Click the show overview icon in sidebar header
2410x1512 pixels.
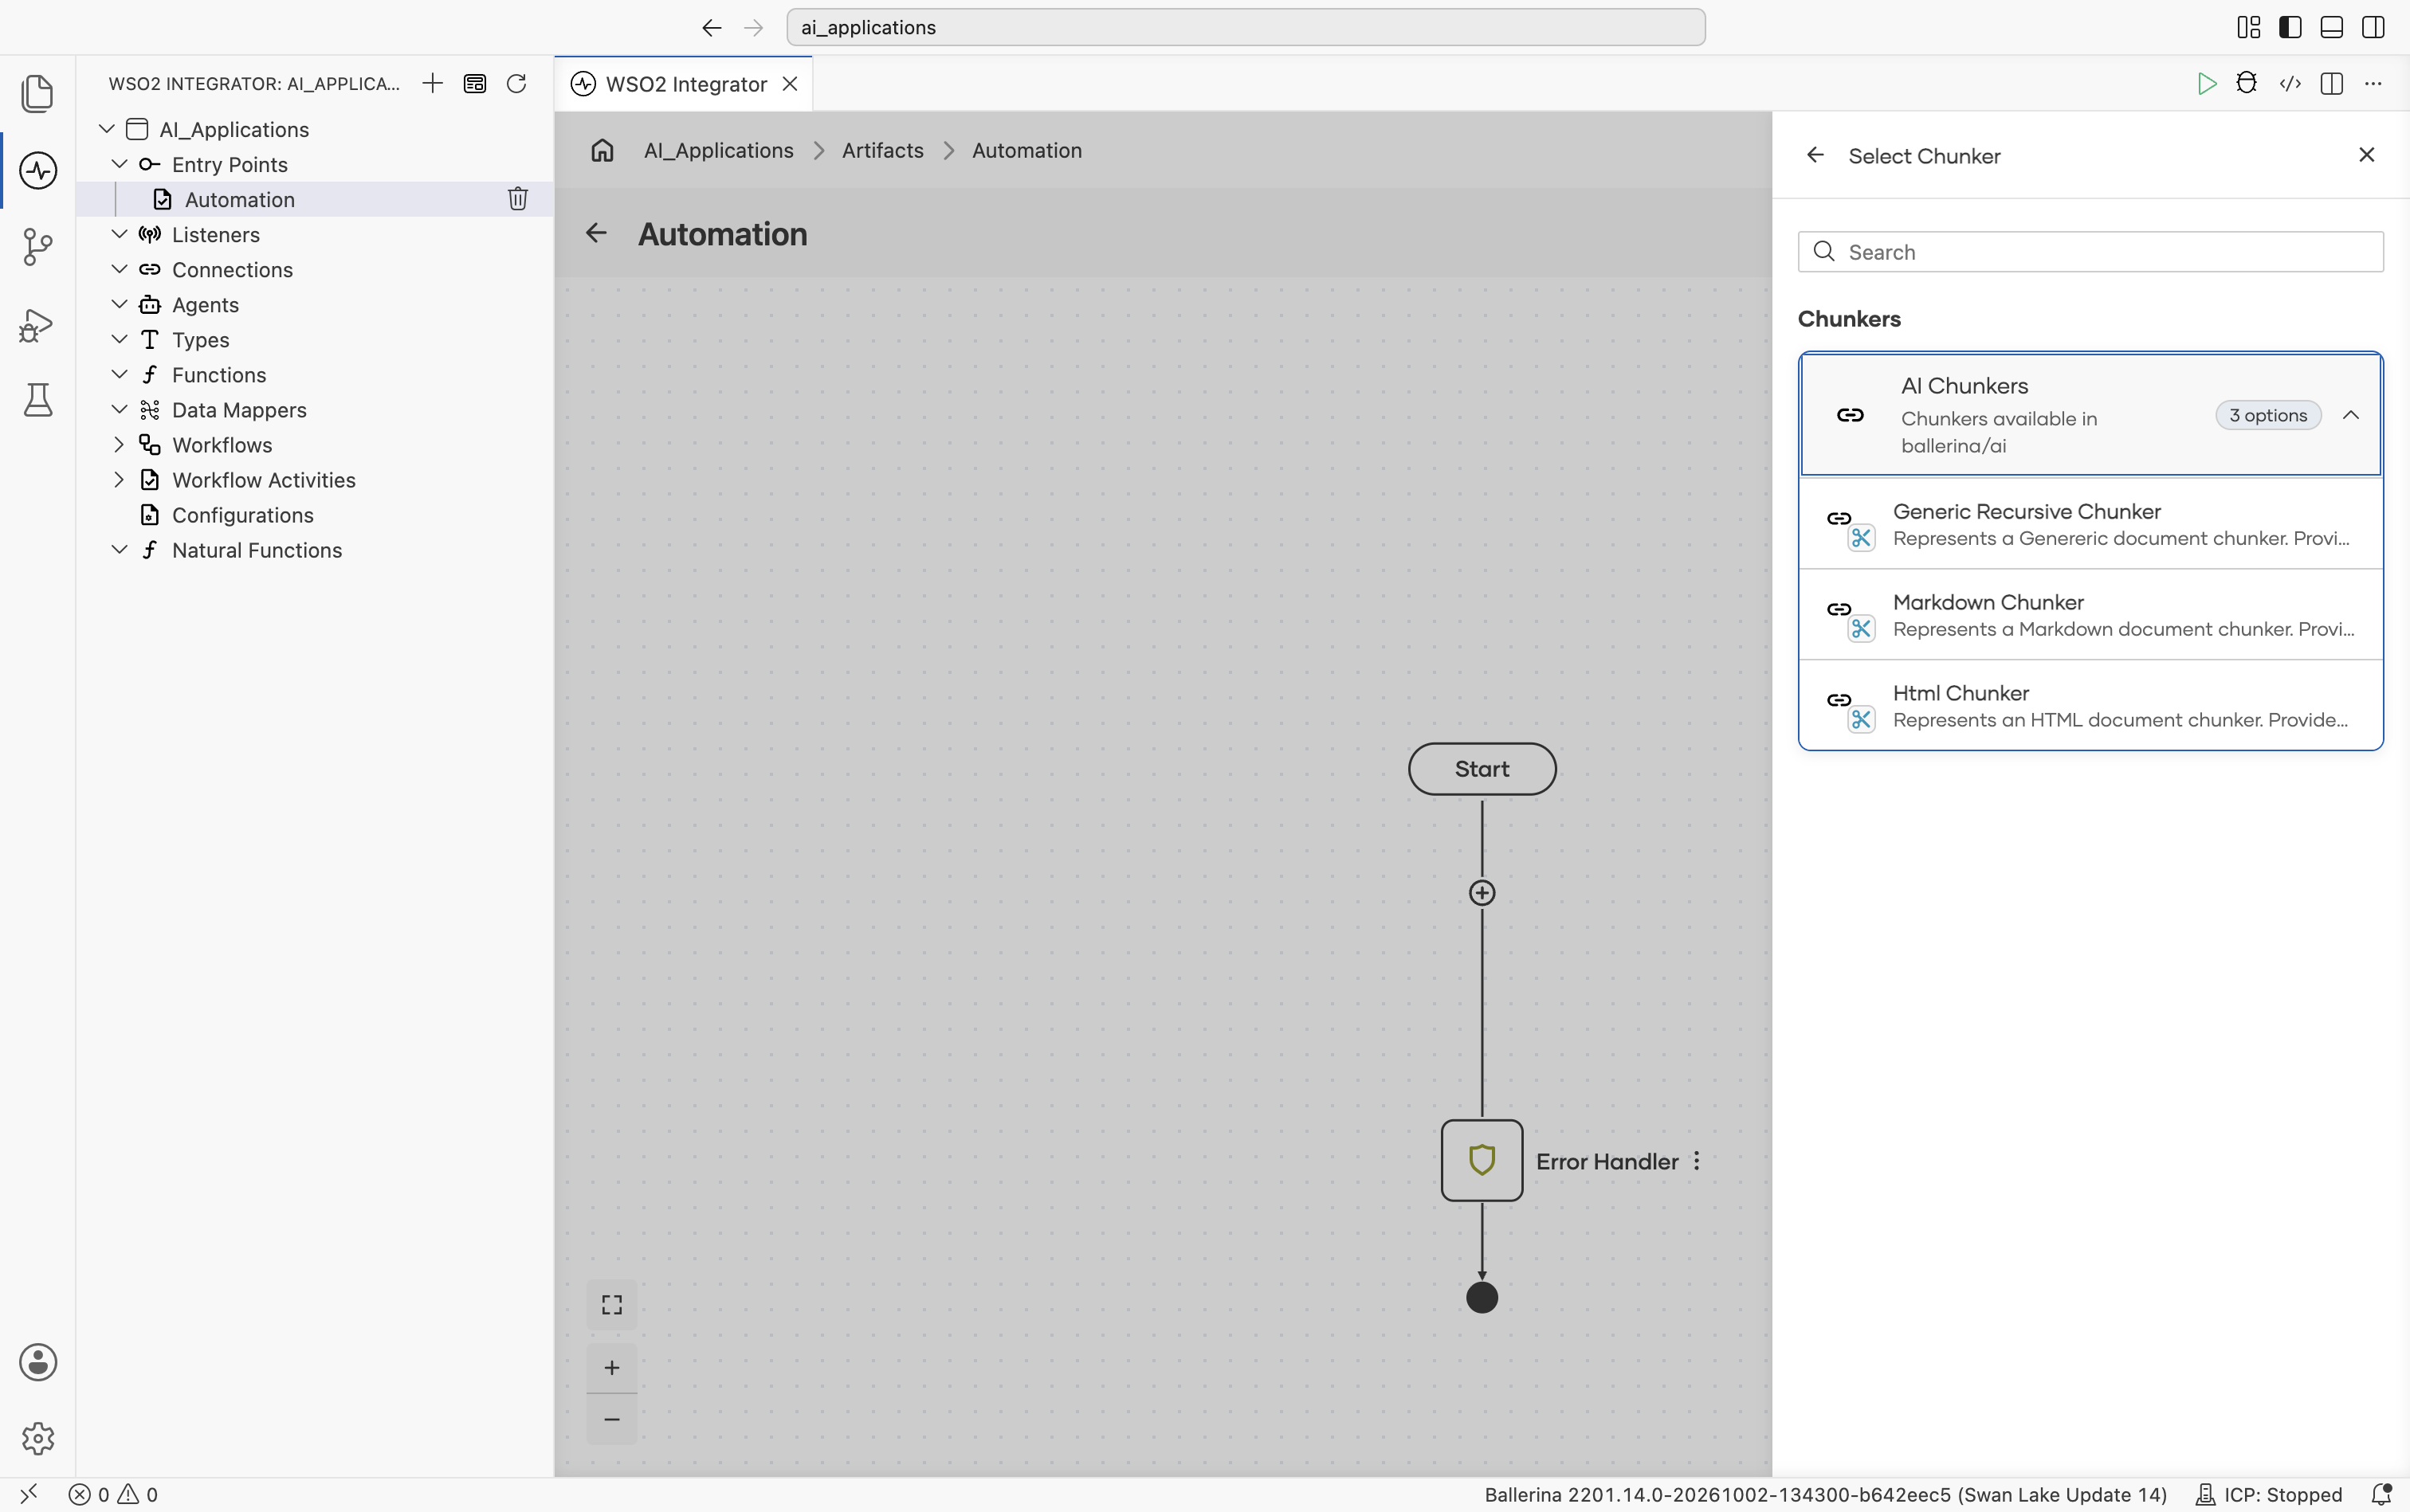click(x=475, y=84)
